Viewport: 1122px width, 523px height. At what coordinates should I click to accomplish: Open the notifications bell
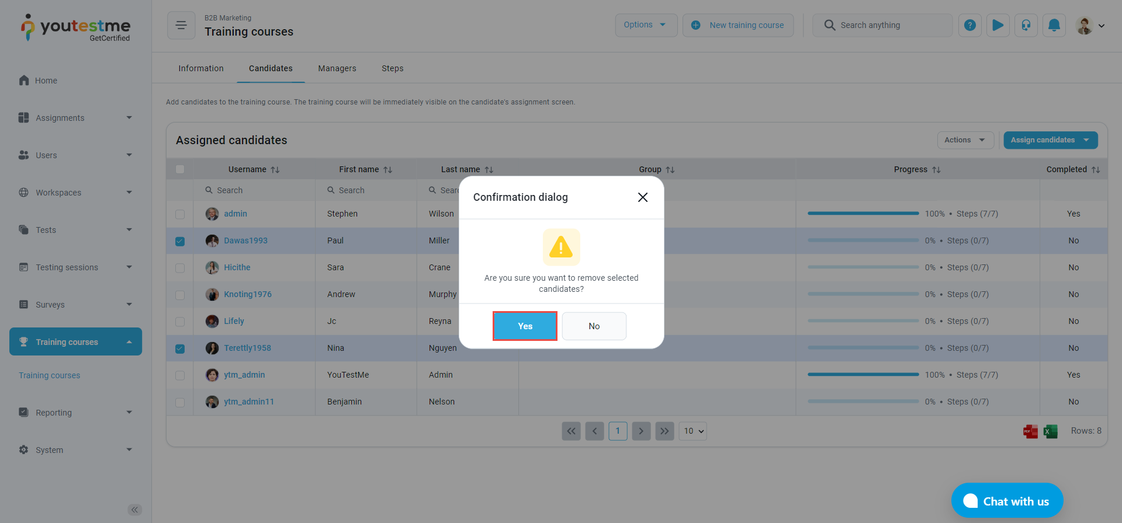(x=1054, y=25)
